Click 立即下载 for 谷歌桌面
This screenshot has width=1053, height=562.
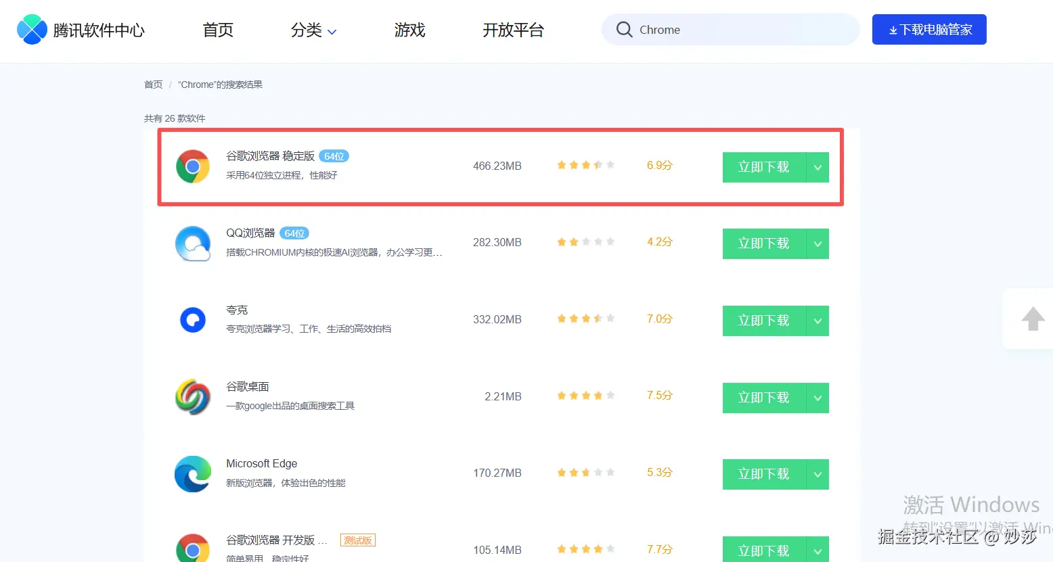764,398
